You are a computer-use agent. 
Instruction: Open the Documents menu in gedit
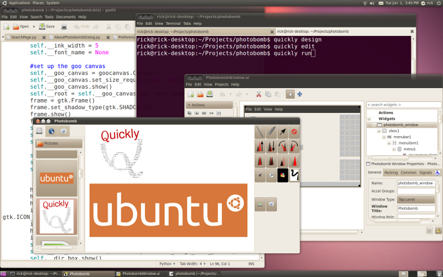[66, 17]
